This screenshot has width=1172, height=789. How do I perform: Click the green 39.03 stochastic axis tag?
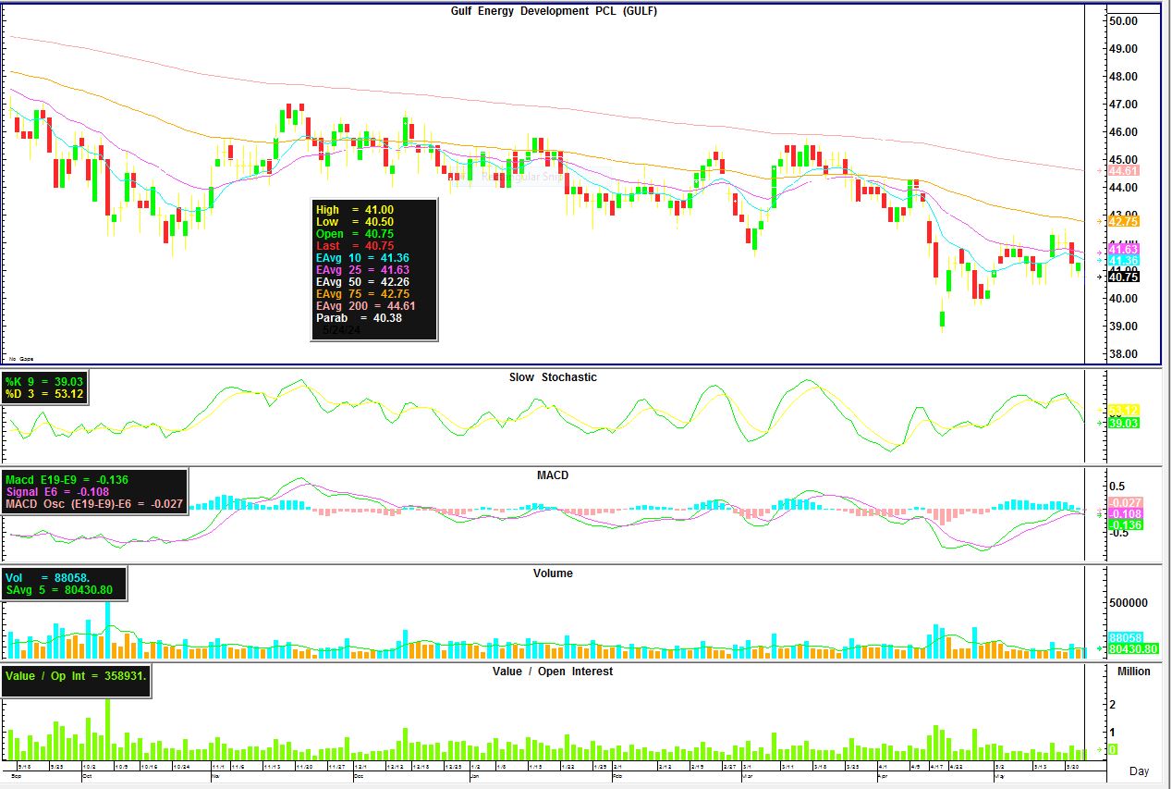tap(1123, 423)
